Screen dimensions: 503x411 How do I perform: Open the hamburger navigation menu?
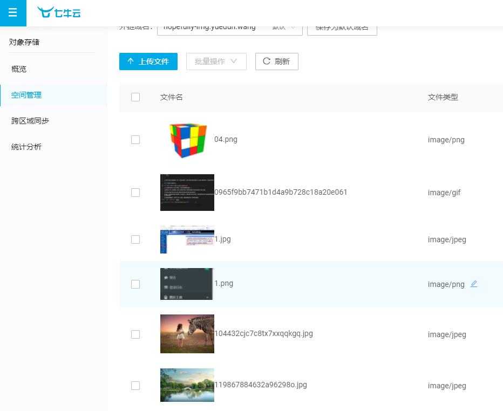click(13, 13)
